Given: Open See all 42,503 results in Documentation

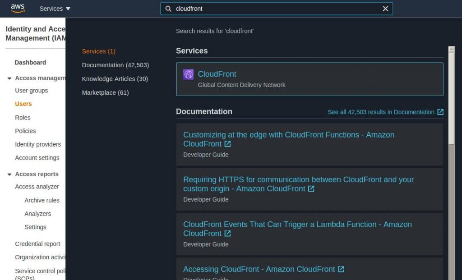Looking at the screenshot, I should point(381,112).
